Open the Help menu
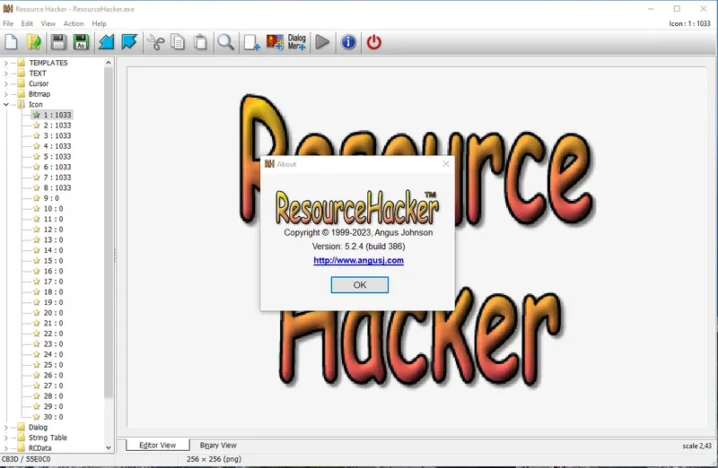This screenshot has width=718, height=468. (x=99, y=23)
